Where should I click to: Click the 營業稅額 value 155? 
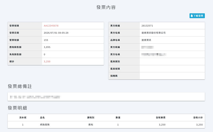[x=46, y=40]
